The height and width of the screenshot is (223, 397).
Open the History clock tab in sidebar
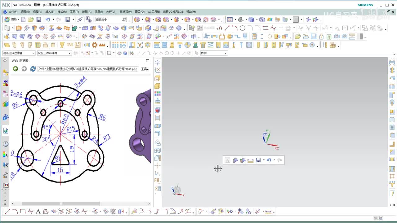click(x=6, y=144)
